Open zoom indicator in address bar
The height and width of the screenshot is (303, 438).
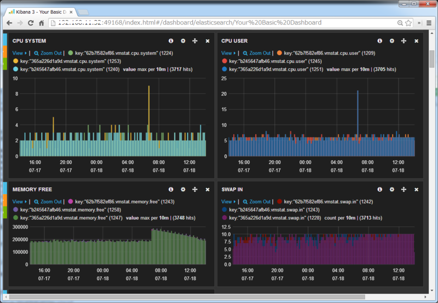pos(400,23)
